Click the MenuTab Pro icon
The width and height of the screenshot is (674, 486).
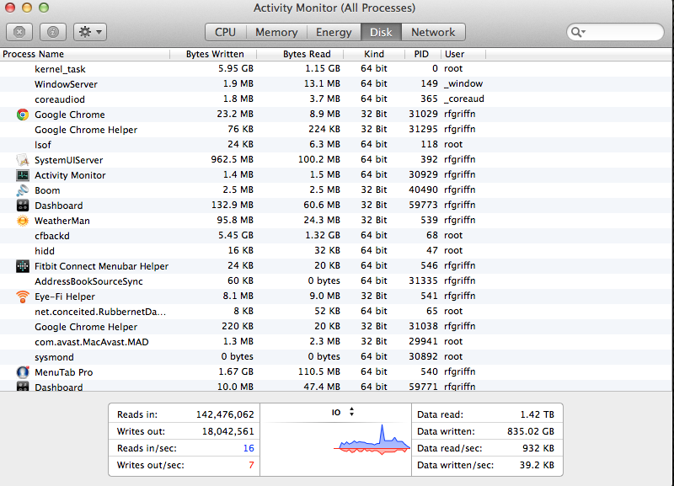coord(23,372)
